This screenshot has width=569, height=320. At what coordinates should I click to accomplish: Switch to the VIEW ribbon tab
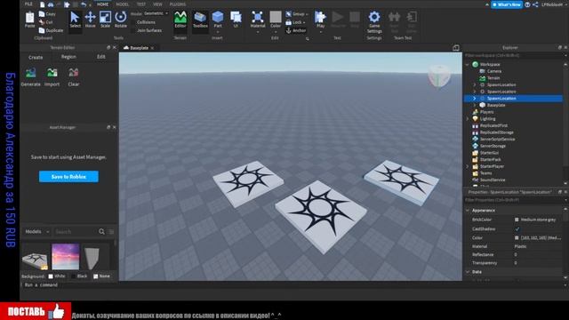(x=157, y=4)
